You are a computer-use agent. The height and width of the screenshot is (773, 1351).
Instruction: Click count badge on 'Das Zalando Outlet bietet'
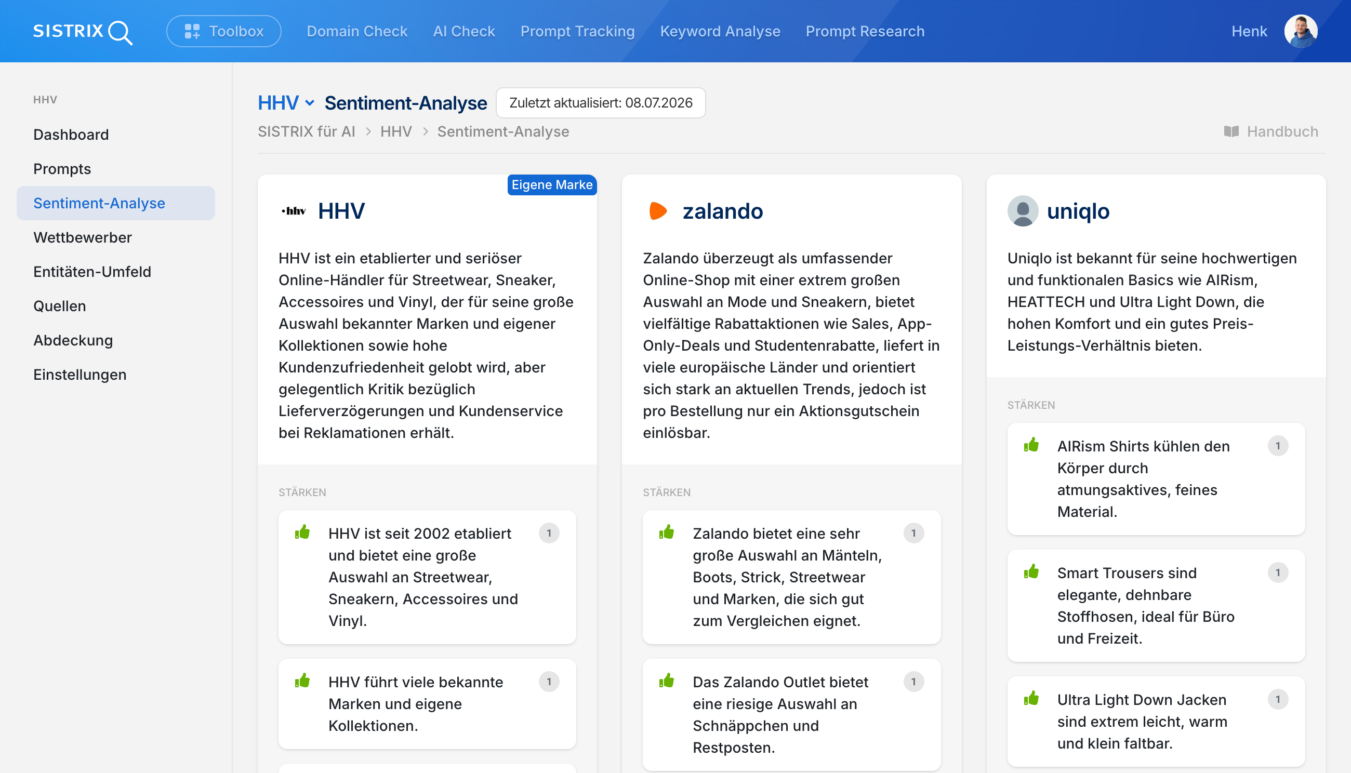pyautogui.click(x=913, y=682)
